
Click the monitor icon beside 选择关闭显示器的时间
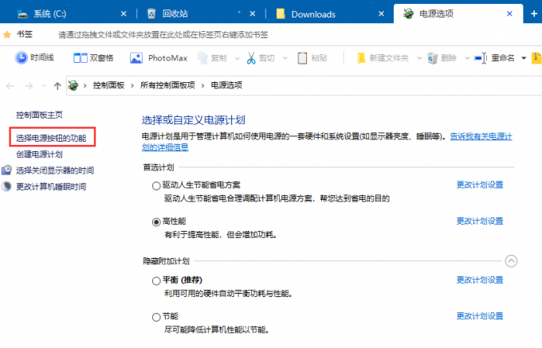point(6,170)
